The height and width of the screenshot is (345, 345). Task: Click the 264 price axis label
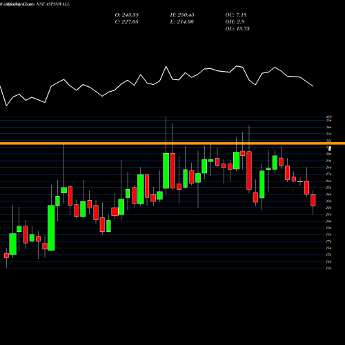click(x=328, y=181)
